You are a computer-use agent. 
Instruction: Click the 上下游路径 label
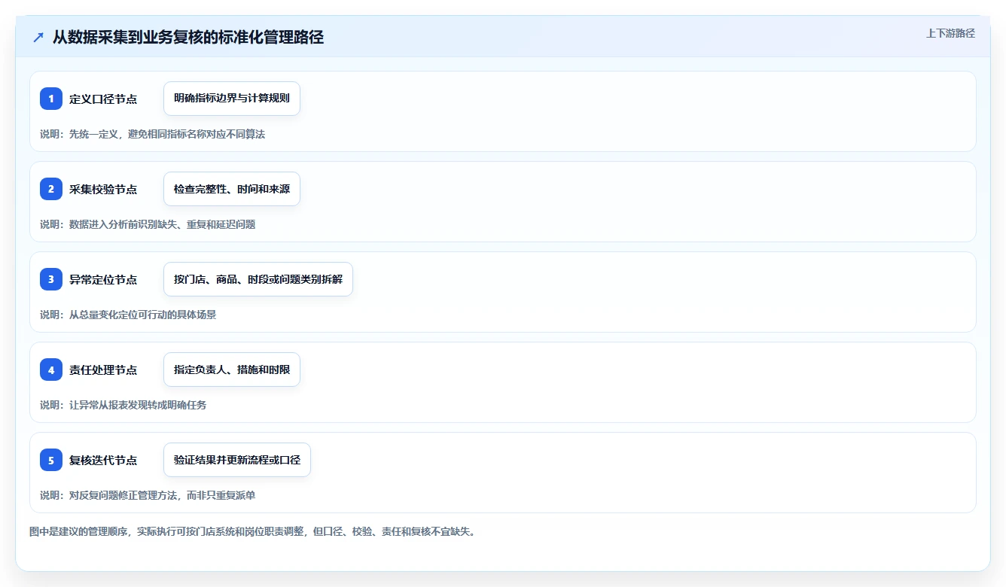(950, 33)
